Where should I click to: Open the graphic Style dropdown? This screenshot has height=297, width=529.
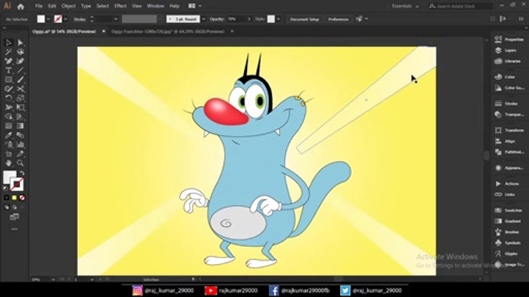[x=279, y=19]
